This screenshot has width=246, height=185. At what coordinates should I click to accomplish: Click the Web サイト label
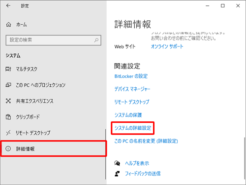(x=125, y=46)
